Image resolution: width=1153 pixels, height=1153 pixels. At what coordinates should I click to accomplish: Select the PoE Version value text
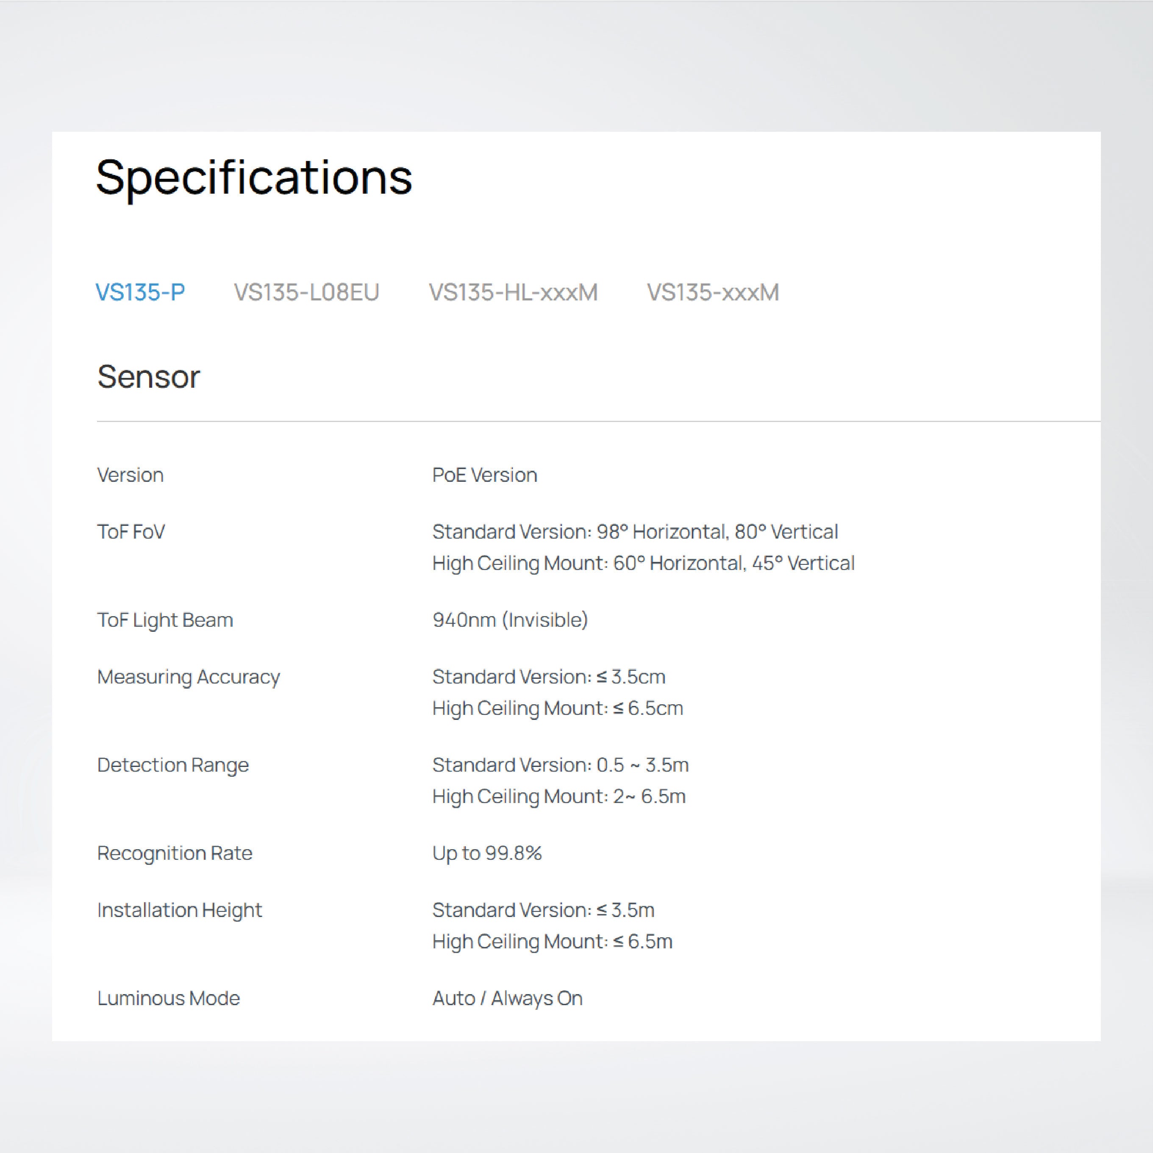click(x=485, y=475)
